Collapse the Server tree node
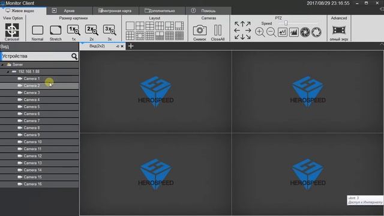 click(2, 65)
